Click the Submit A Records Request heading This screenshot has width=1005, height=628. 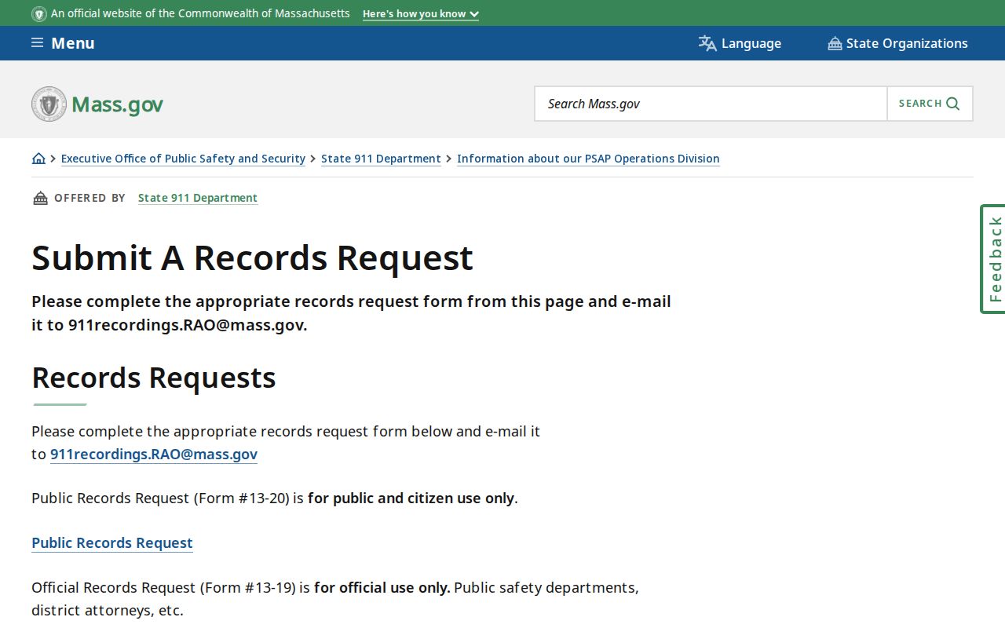[x=252, y=257]
